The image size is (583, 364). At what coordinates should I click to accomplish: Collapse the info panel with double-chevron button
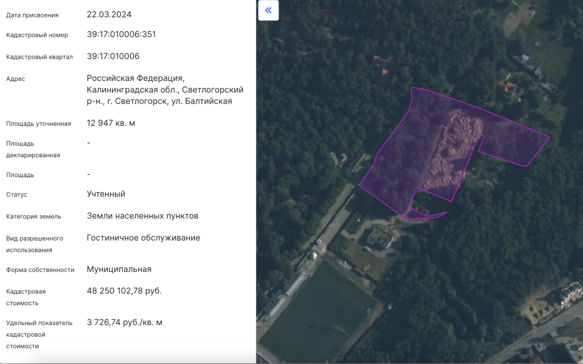(x=268, y=10)
